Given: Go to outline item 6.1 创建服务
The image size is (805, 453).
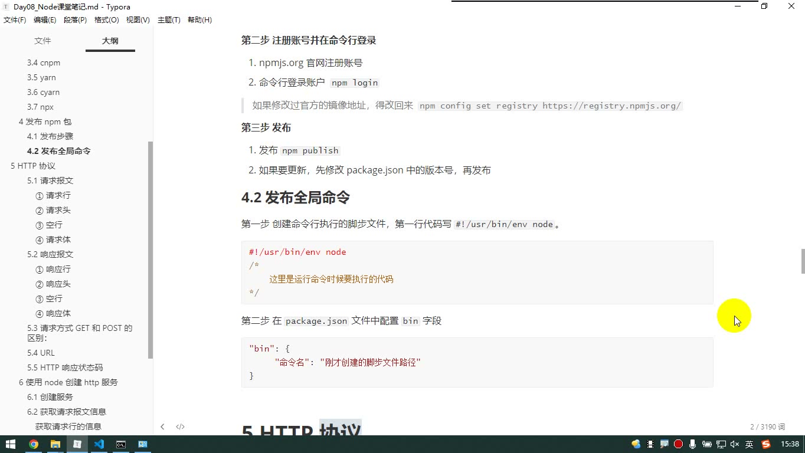Looking at the screenshot, I should [50, 397].
